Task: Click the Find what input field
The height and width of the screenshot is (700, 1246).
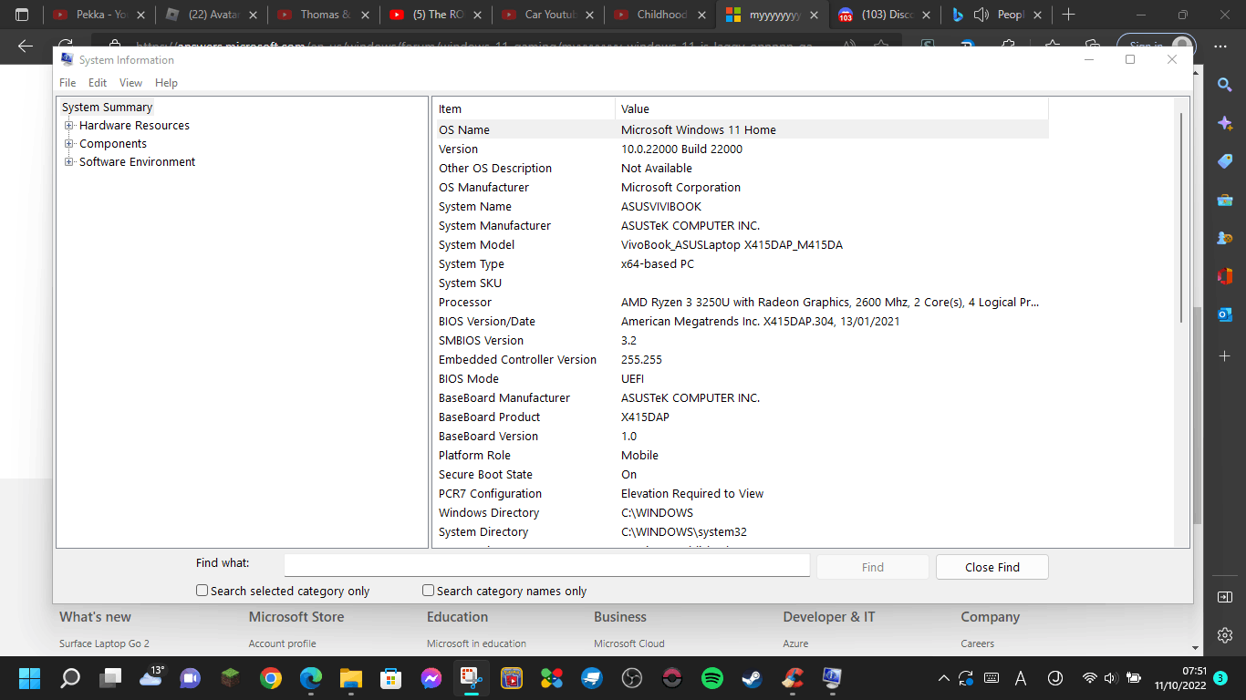Action: (x=546, y=565)
